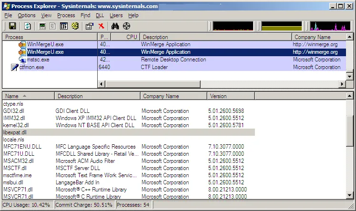The image size is (356, 211).
Task: Click DLL list scroll down arrow
Action: coord(350,195)
